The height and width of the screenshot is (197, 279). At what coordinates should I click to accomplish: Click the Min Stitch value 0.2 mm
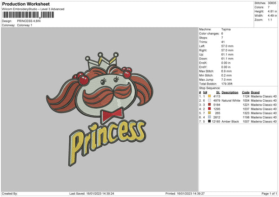click(x=226, y=75)
